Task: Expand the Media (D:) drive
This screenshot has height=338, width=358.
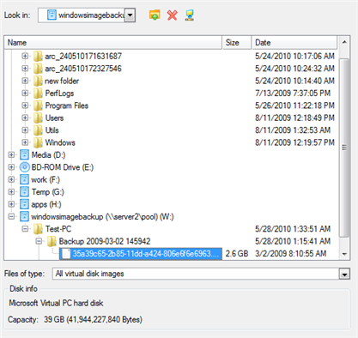Action: tap(11, 154)
